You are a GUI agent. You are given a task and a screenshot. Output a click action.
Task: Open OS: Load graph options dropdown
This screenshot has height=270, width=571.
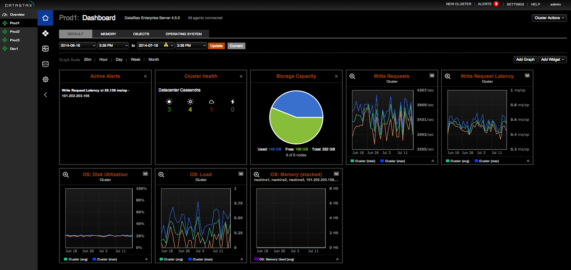tap(241, 174)
